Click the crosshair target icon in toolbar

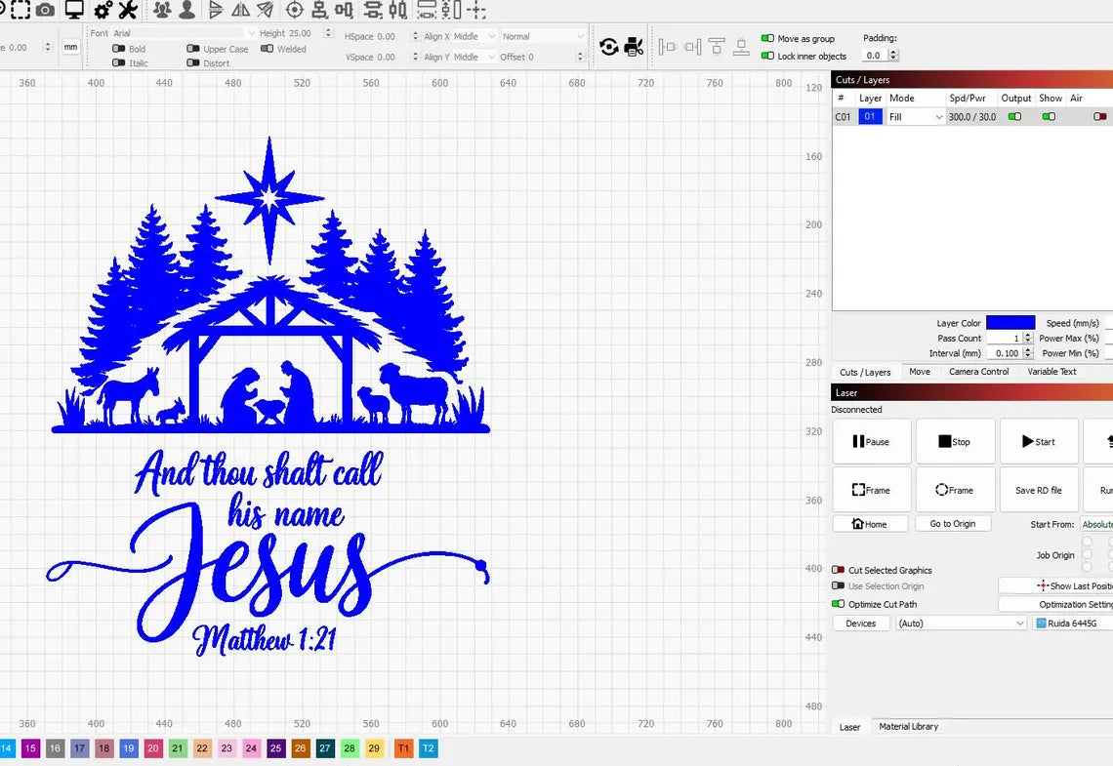point(294,11)
